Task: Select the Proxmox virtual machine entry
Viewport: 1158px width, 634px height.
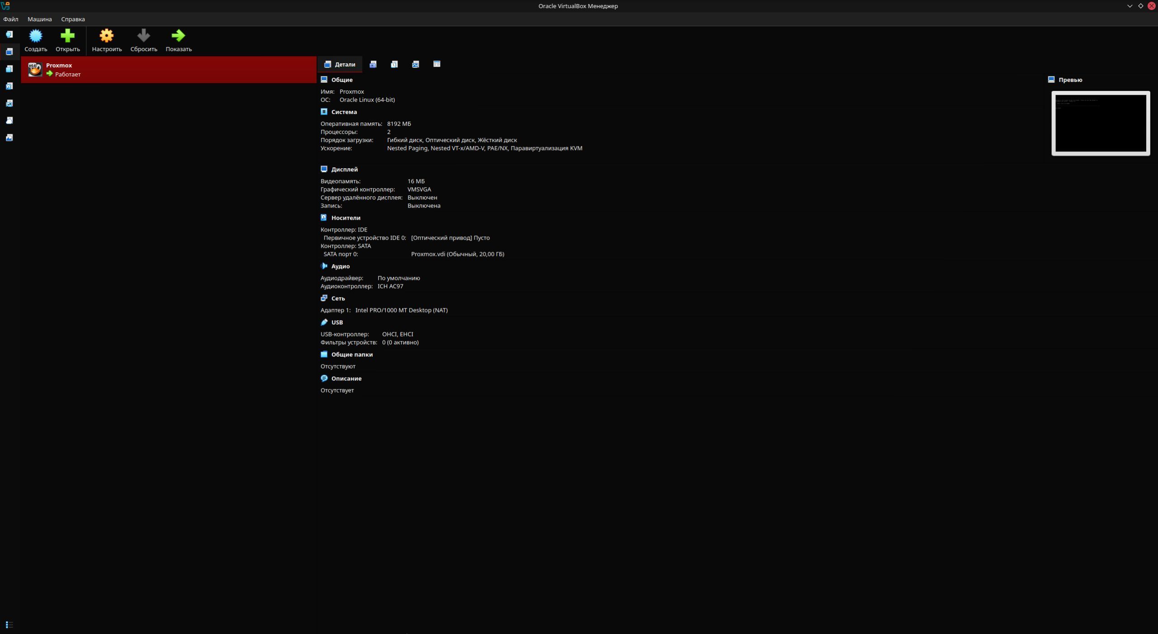Action: [x=169, y=70]
